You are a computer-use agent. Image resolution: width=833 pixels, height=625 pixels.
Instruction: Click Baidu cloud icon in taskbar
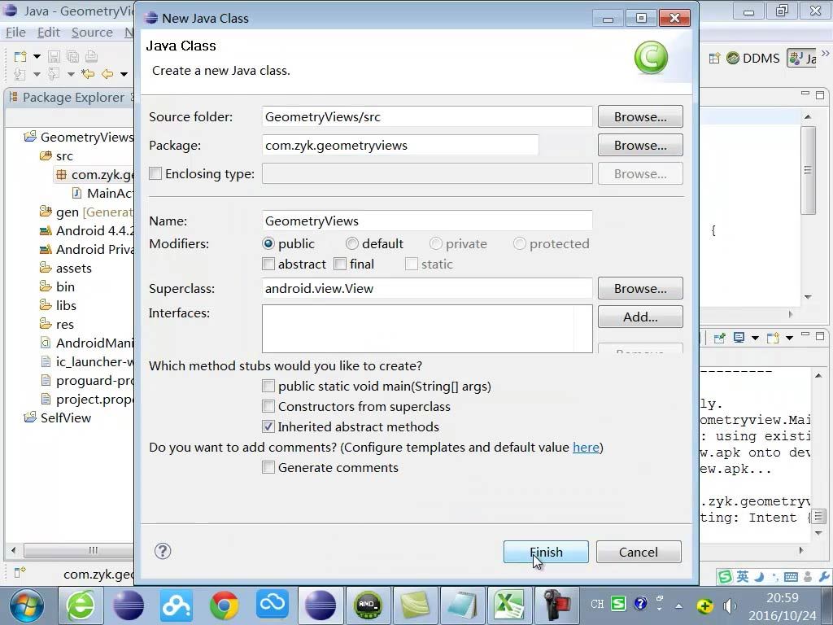pos(177,605)
